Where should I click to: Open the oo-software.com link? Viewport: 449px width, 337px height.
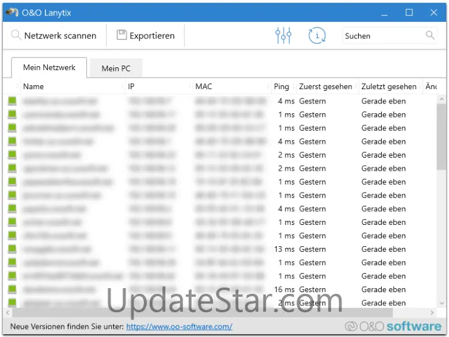pos(179,327)
